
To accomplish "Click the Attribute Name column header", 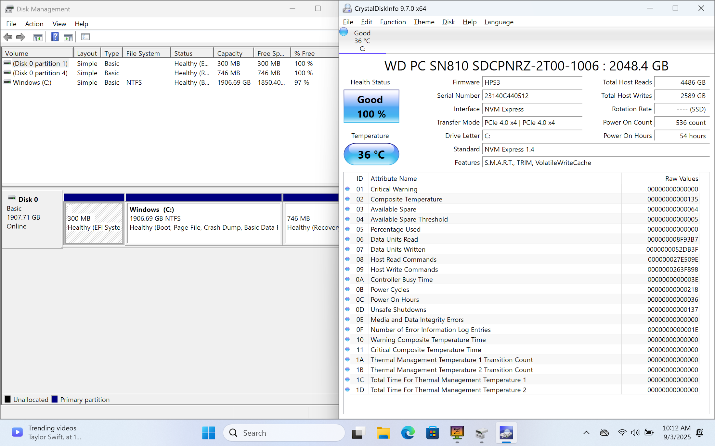I will [495, 178].
